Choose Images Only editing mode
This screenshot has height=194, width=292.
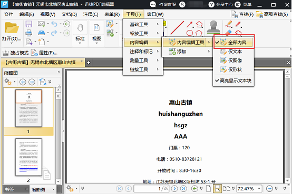click(233, 60)
